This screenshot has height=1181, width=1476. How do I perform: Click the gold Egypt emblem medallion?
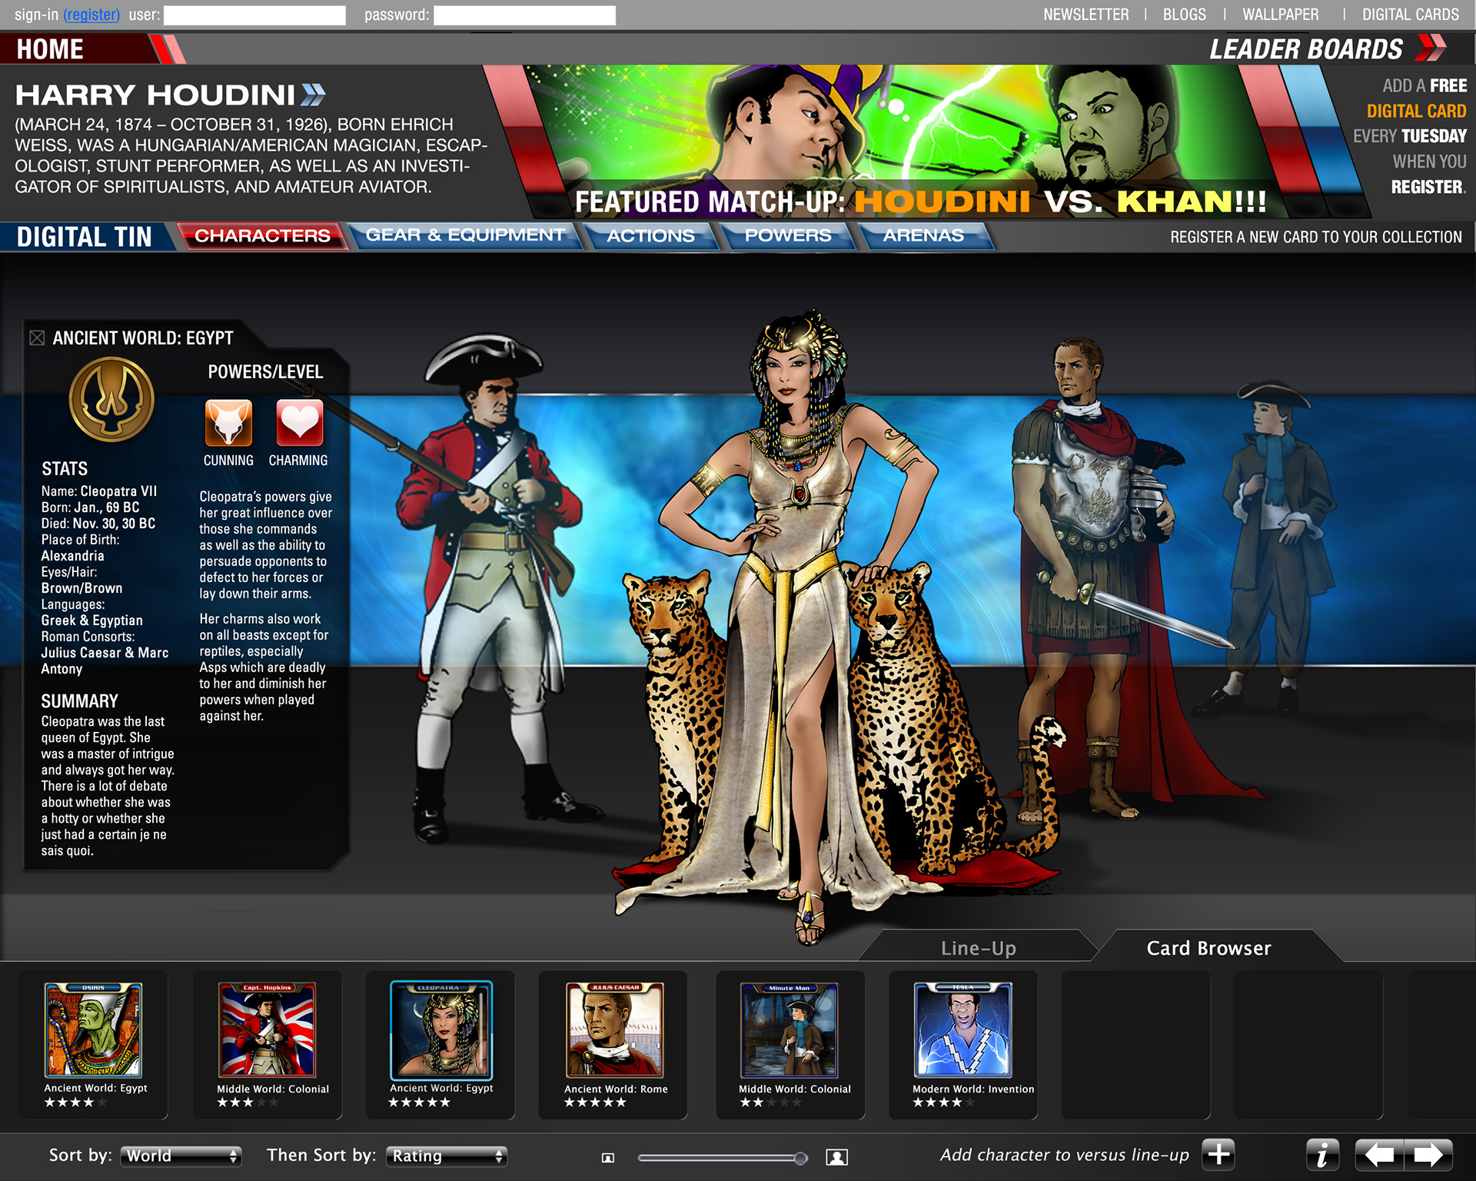point(111,399)
